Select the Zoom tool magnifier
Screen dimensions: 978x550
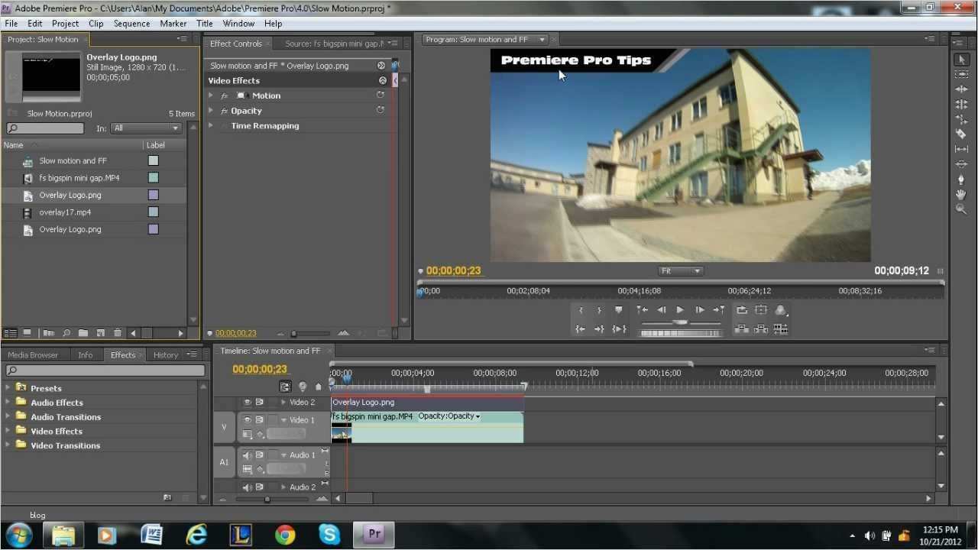961,209
